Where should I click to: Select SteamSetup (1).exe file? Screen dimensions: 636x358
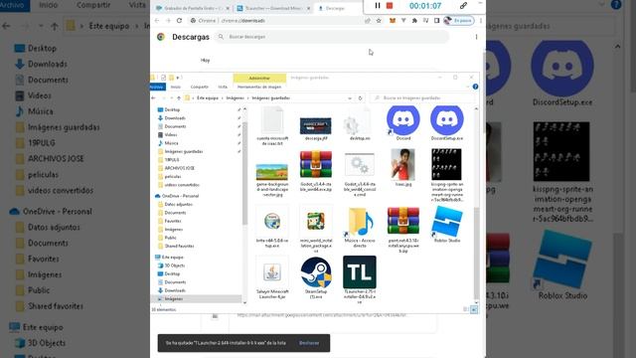(316, 277)
